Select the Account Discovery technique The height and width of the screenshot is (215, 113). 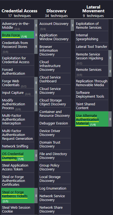click(55, 25)
